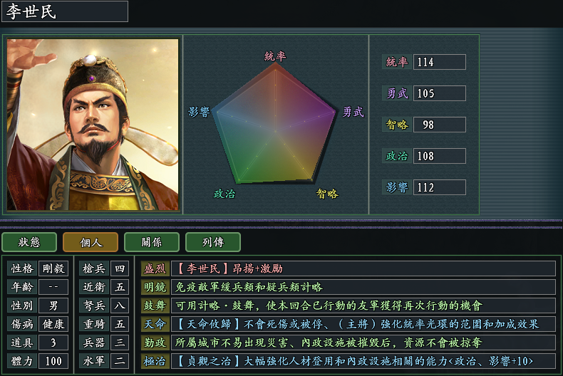Click the 鼓舞 skill label

point(155,305)
